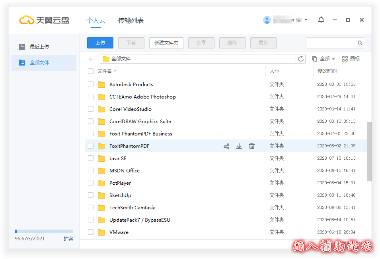The height and width of the screenshot is (259, 380).
Task: Click the MSDN Office folder icon
Action: (101, 171)
